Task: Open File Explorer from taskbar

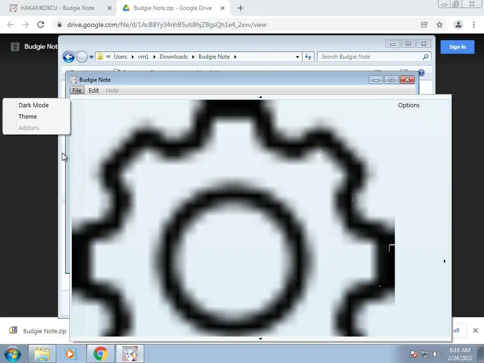Action: tap(42, 354)
